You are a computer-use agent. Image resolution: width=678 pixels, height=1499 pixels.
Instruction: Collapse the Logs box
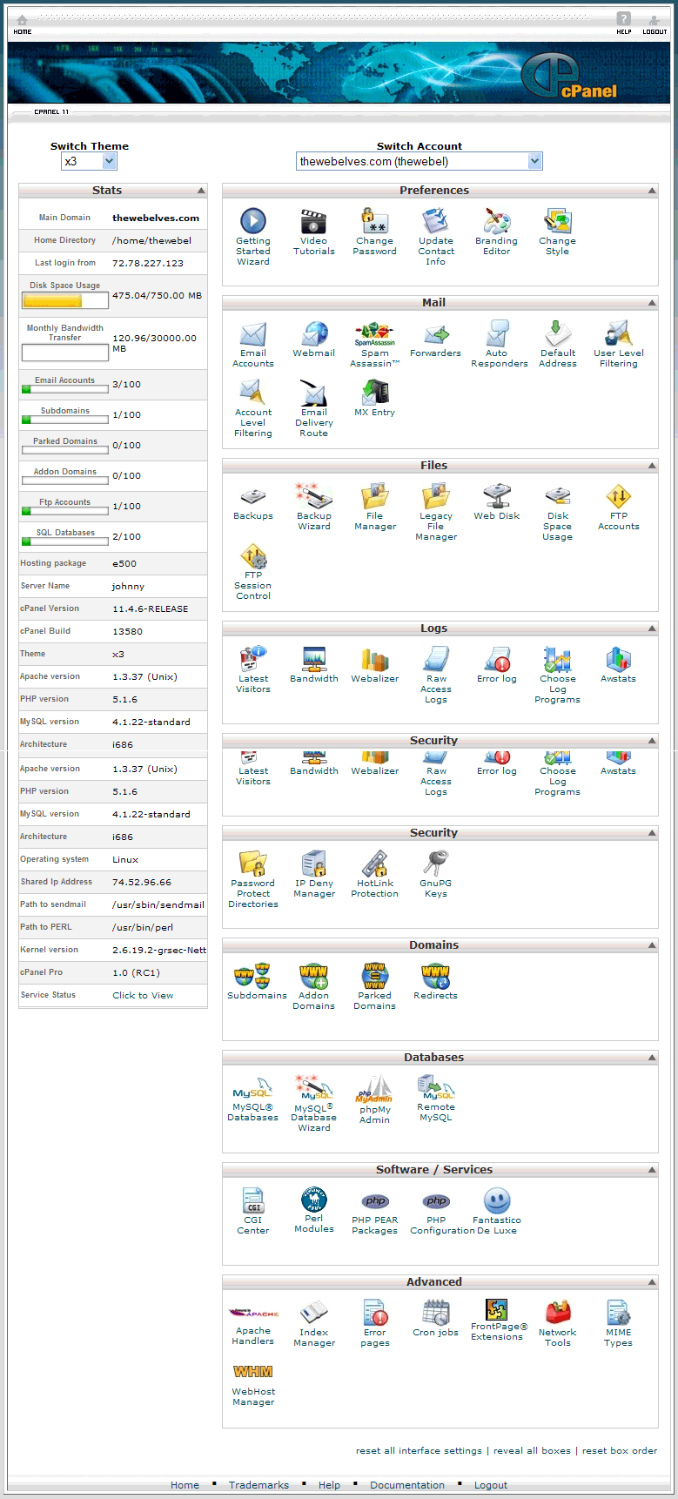(x=652, y=629)
